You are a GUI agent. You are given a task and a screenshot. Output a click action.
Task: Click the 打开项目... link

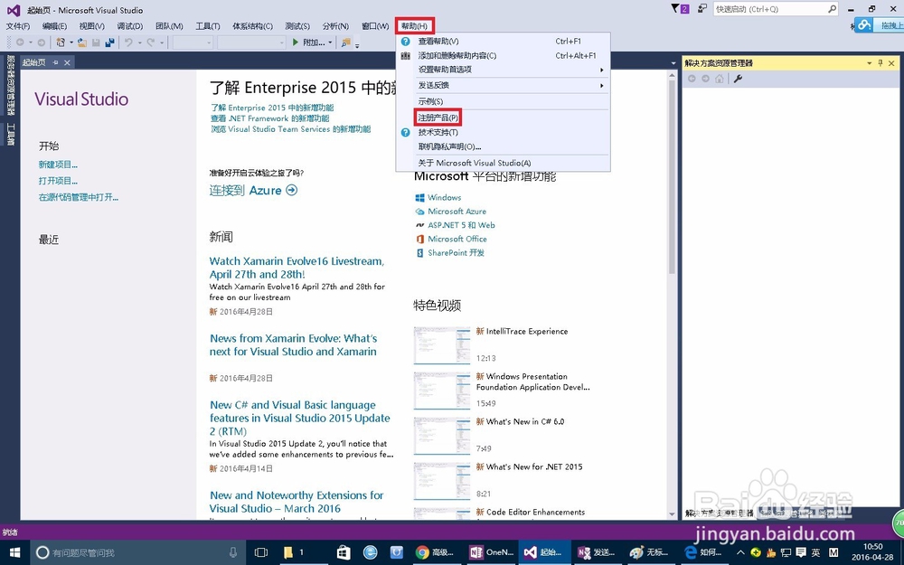point(58,181)
